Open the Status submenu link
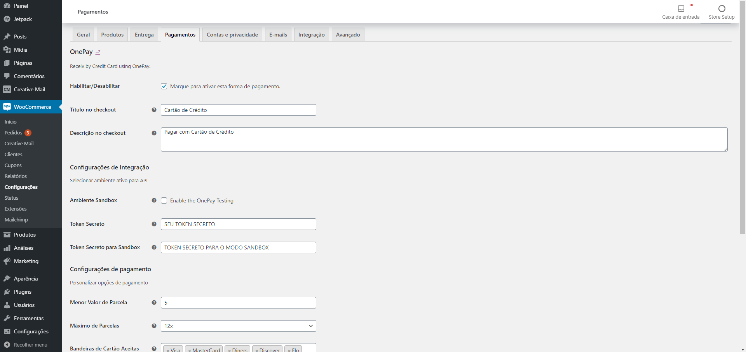The image size is (746, 352). pyautogui.click(x=11, y=198)
